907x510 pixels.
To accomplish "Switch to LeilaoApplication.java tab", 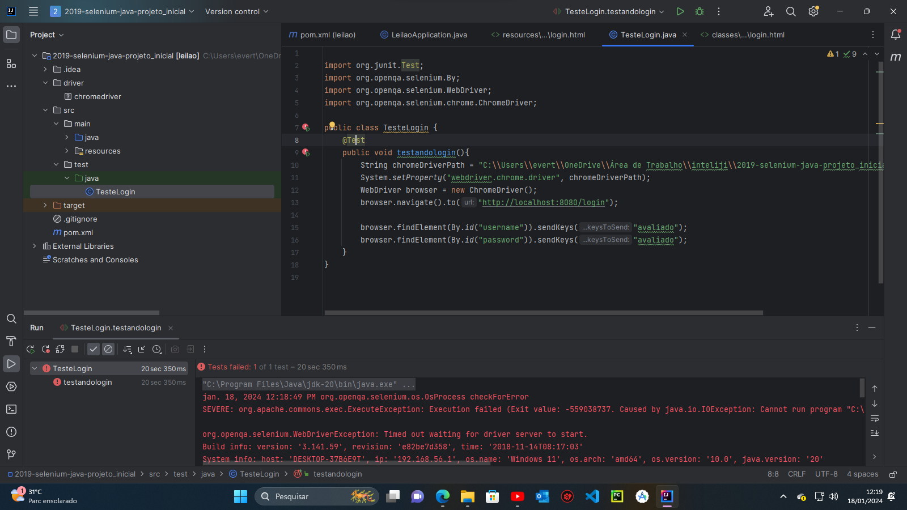I will (423, 35).
